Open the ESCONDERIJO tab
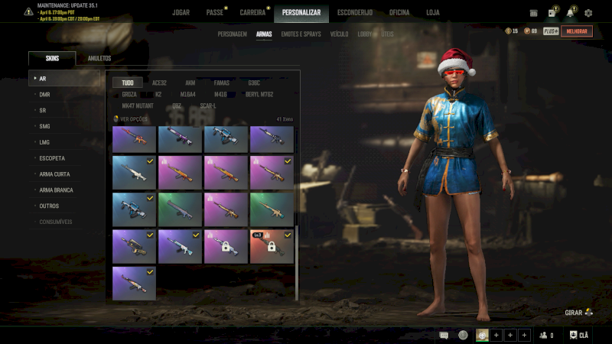 click(355, 12)
